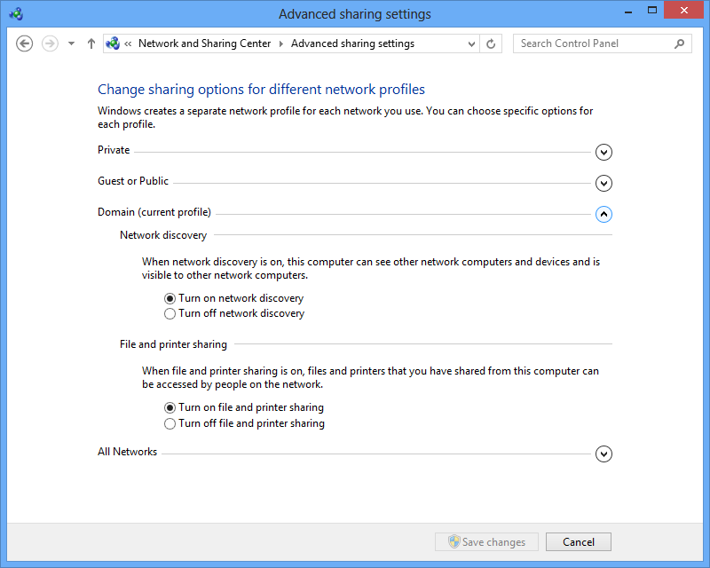This screenshot has height=568, width=710.
Task: Select Turn on network discovery
Action: pyautogui.click(x=233, y=298)
